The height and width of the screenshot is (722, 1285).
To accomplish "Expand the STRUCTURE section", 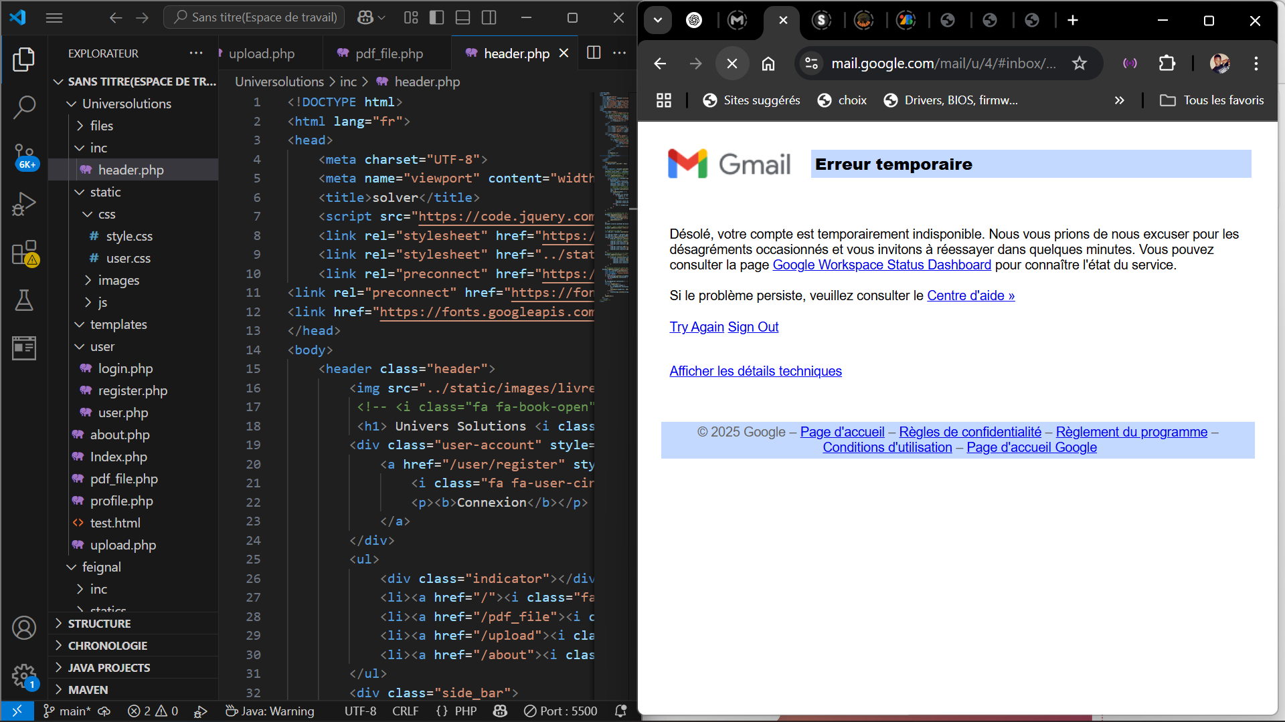I will pos(99,623).
